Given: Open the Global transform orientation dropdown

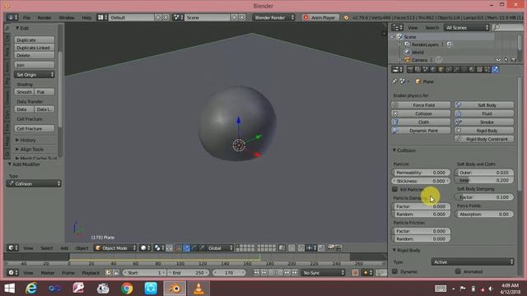Looking at the screenshot, I should click(220, 248).
